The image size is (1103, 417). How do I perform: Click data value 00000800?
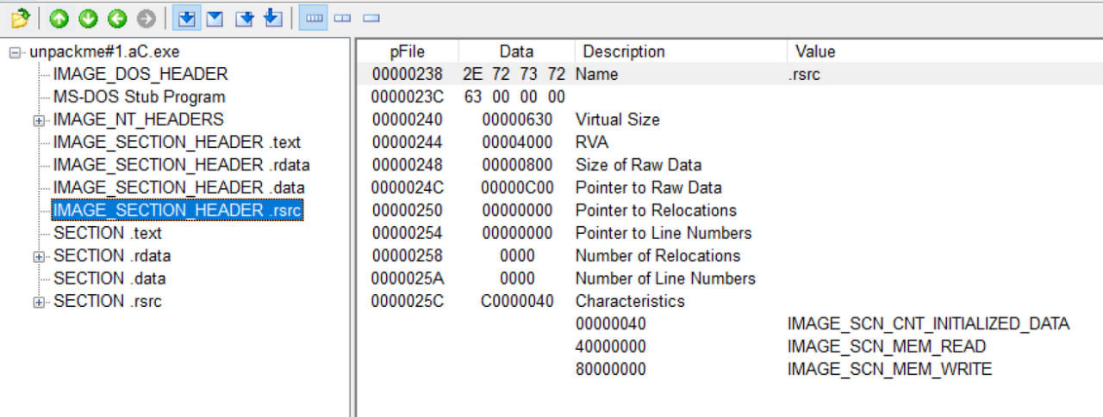pyautogui.click(x=517, y=165)
